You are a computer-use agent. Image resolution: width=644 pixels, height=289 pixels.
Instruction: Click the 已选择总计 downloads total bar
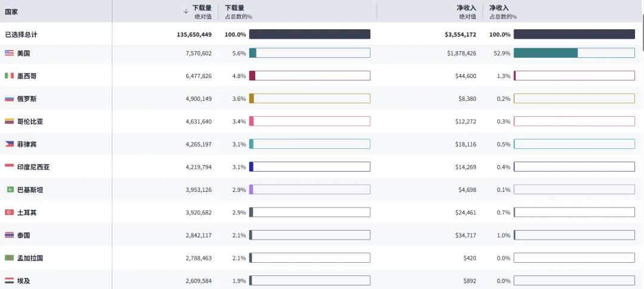pyautogui.click(x=309, y=35)
